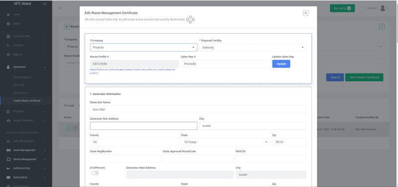Expand the Authorized Key submenu

45,168
